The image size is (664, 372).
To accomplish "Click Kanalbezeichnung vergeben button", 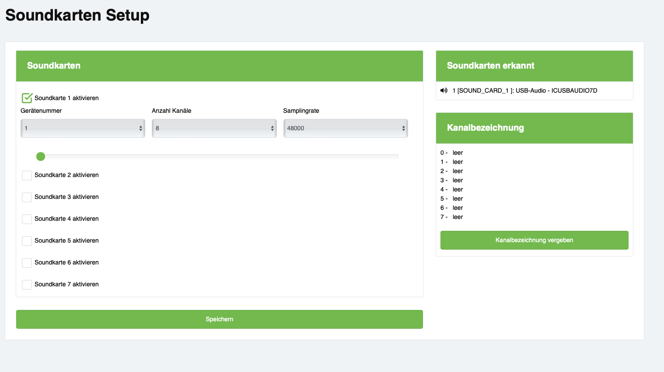I will click(x=535, y=240).
